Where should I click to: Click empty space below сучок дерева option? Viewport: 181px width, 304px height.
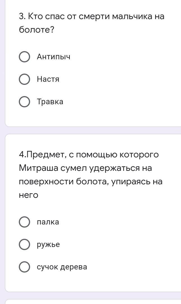tap(93, 282)
